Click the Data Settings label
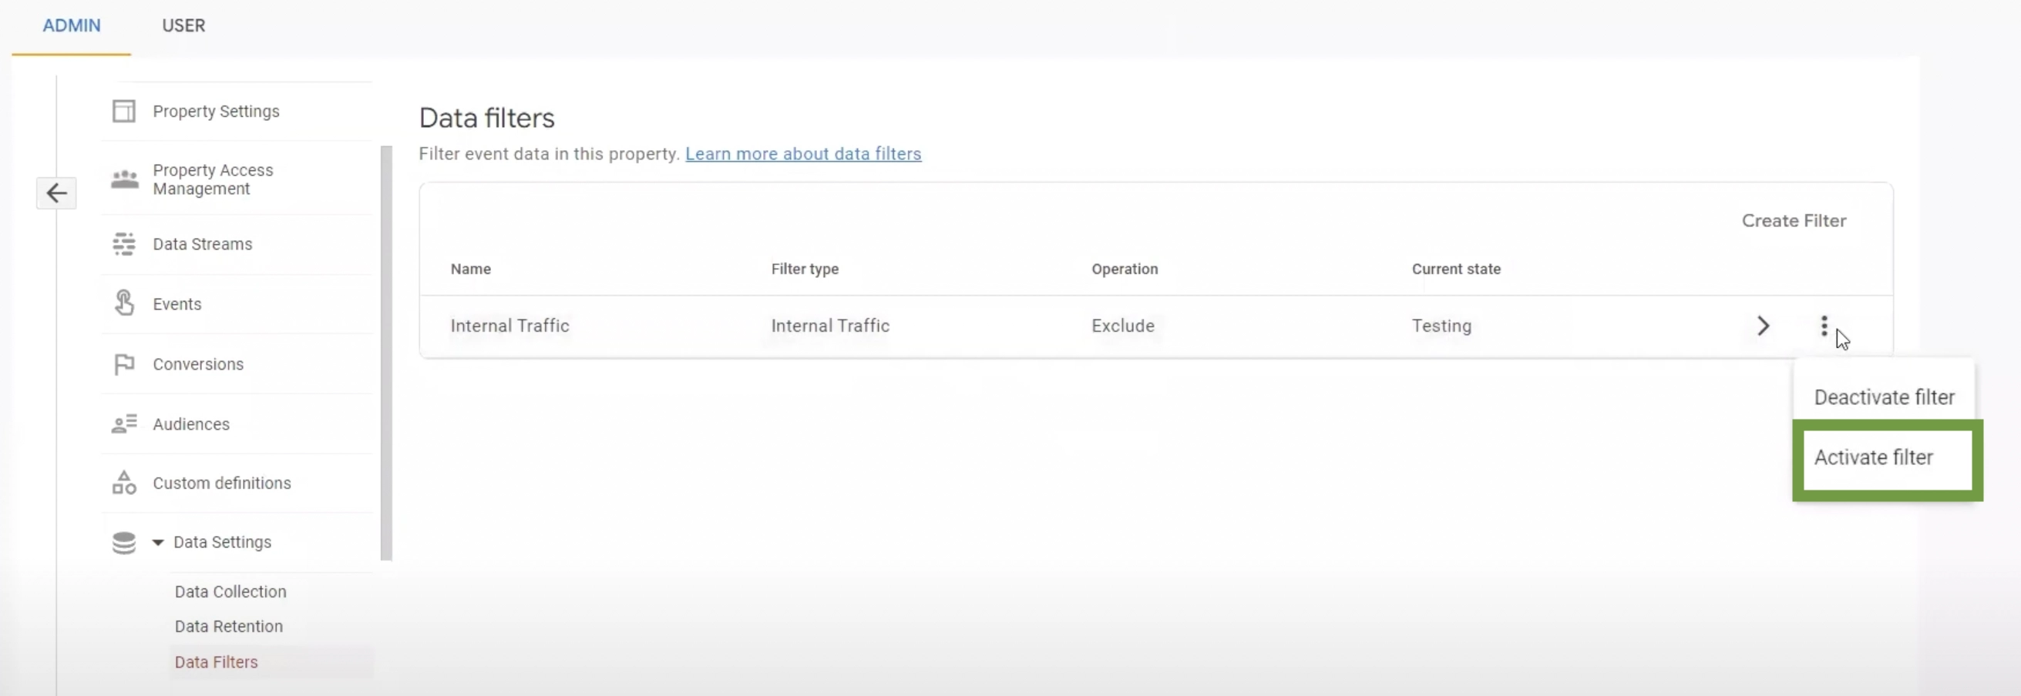This screenshot has height=696, width=2021. click(222, 542)
